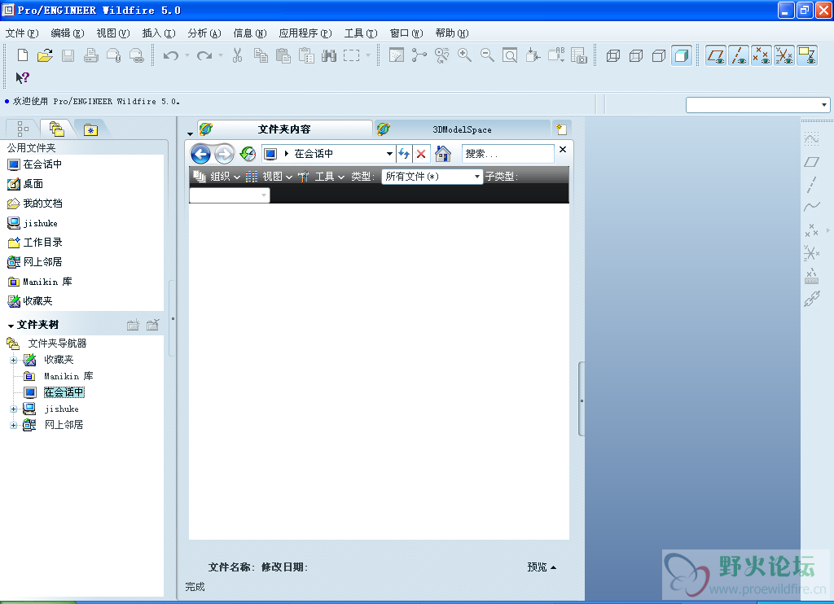Click the 搜索 search field
Viewport: 834px width, 604px height.
pos(507,154)
